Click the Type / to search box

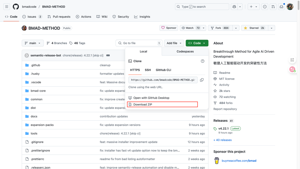(202, 7)
